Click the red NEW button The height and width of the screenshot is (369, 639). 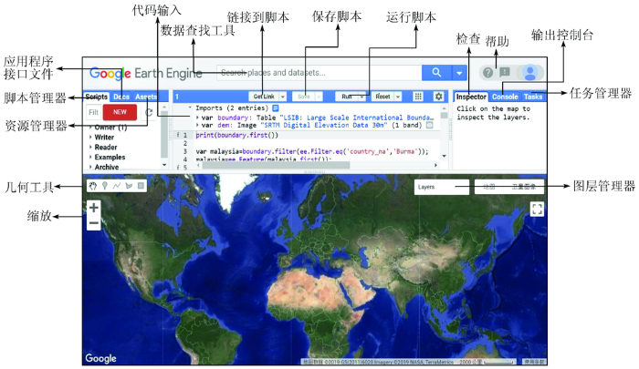[x=120, y=112]
